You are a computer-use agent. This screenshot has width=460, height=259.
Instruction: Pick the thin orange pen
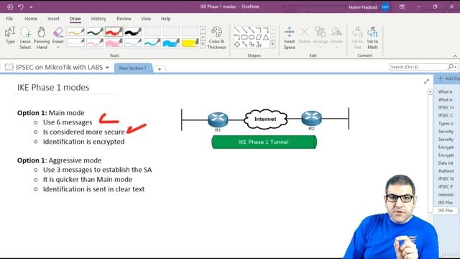[x=76, y=32]
